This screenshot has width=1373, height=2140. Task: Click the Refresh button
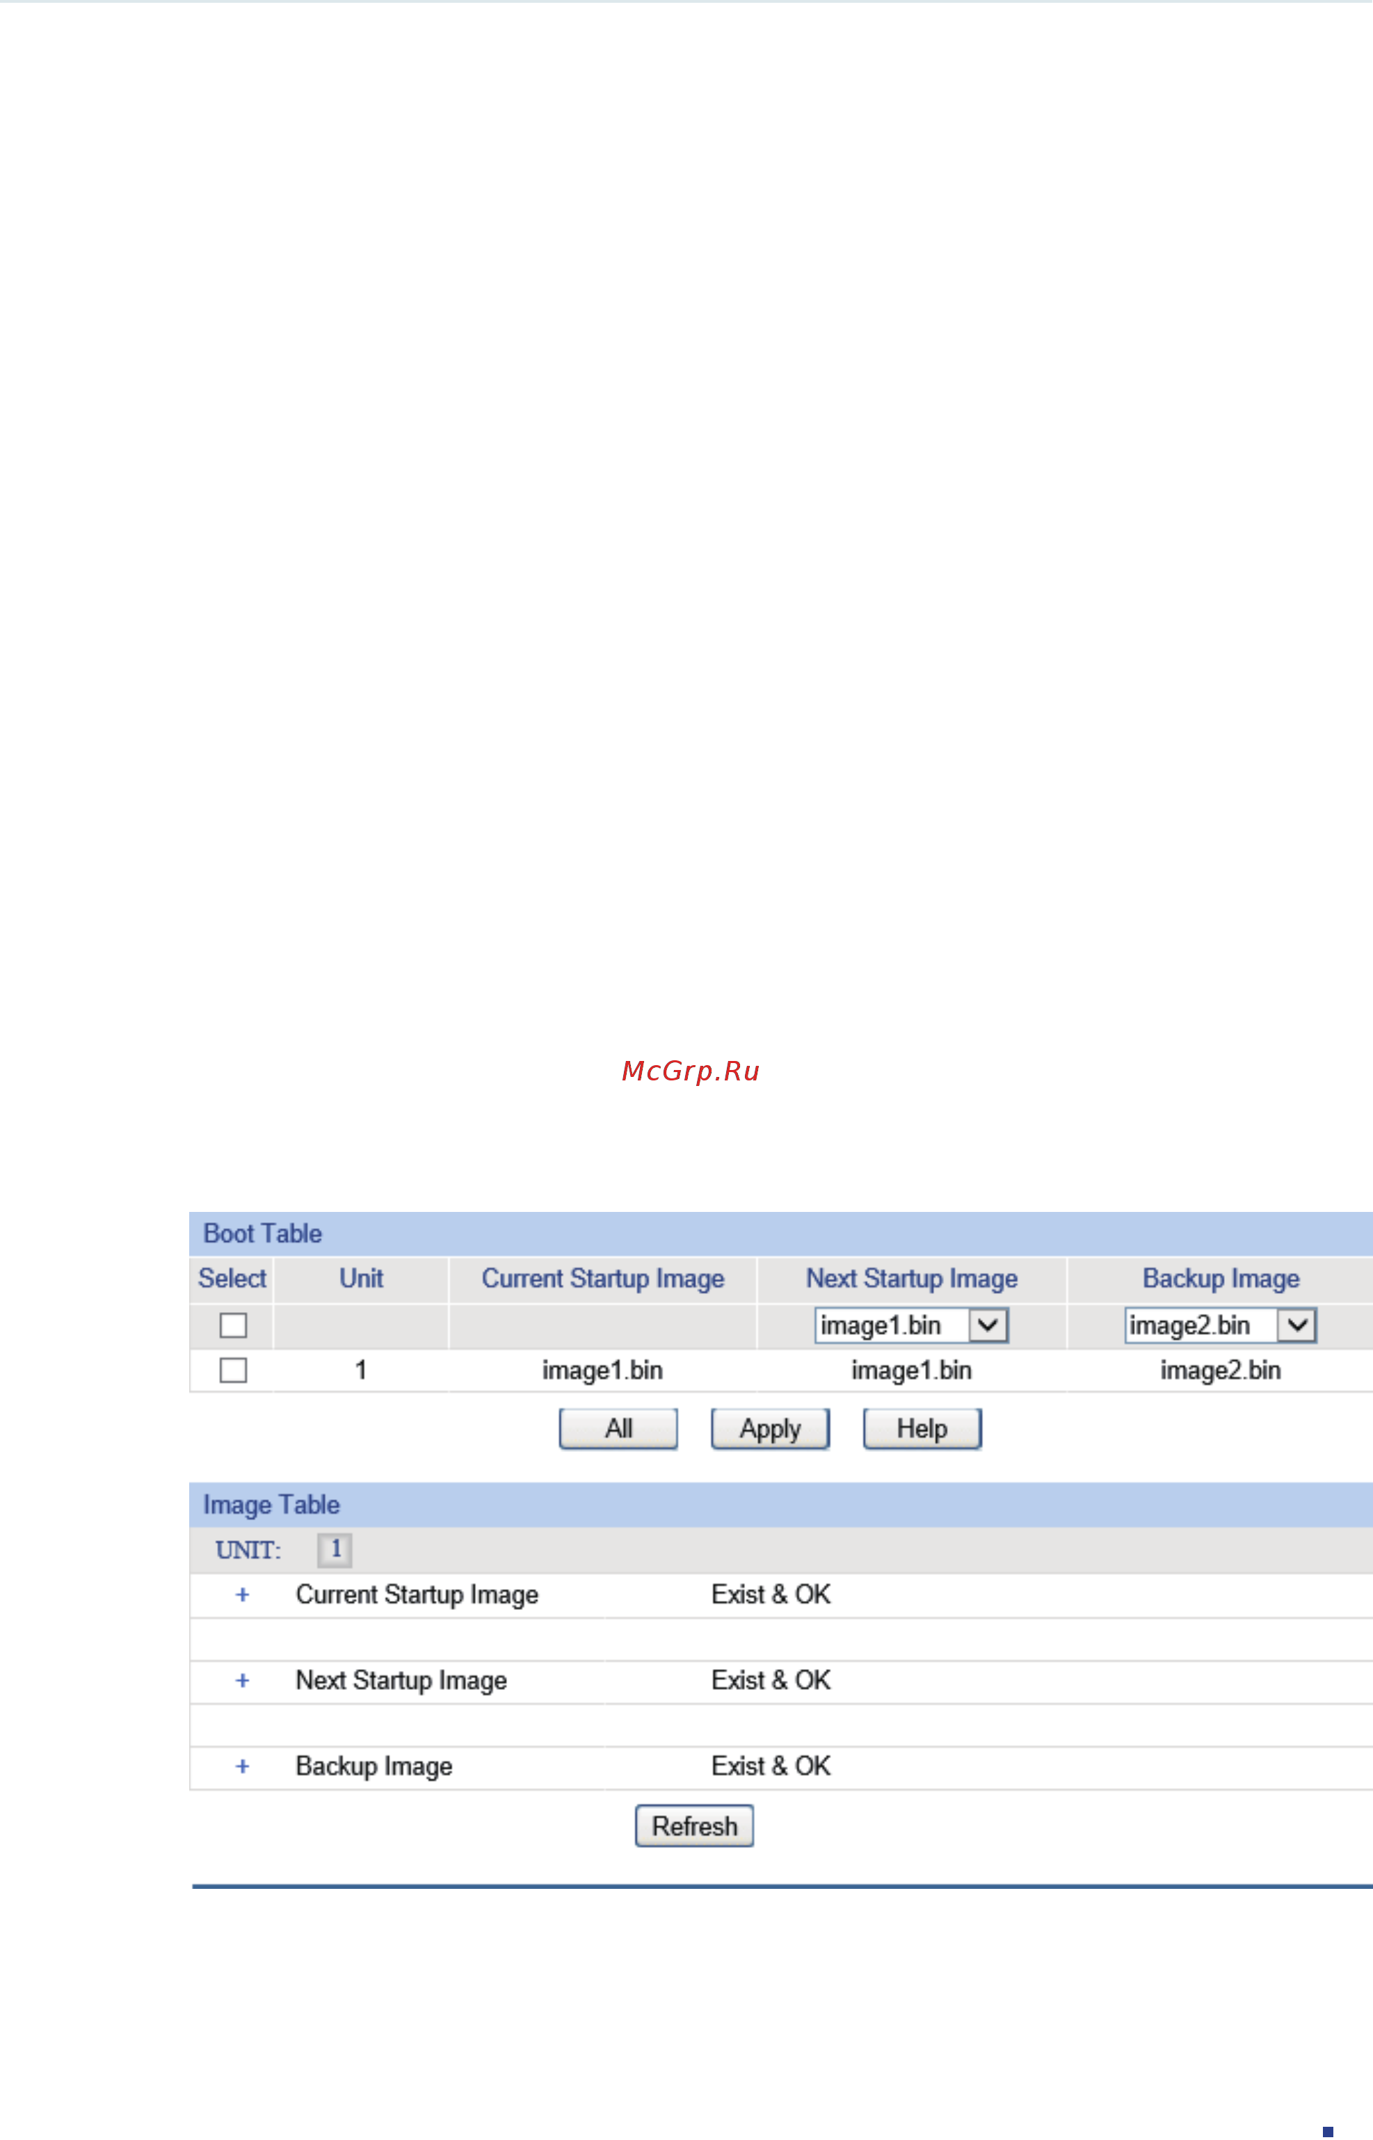click(x=695, y=1826)
